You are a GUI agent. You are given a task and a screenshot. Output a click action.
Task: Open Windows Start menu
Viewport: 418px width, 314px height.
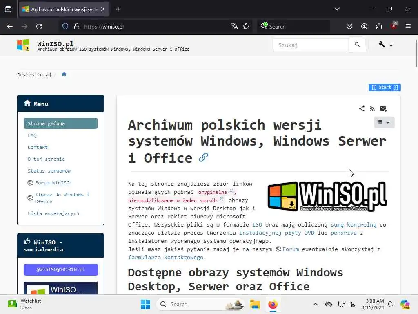coord(146,304)
